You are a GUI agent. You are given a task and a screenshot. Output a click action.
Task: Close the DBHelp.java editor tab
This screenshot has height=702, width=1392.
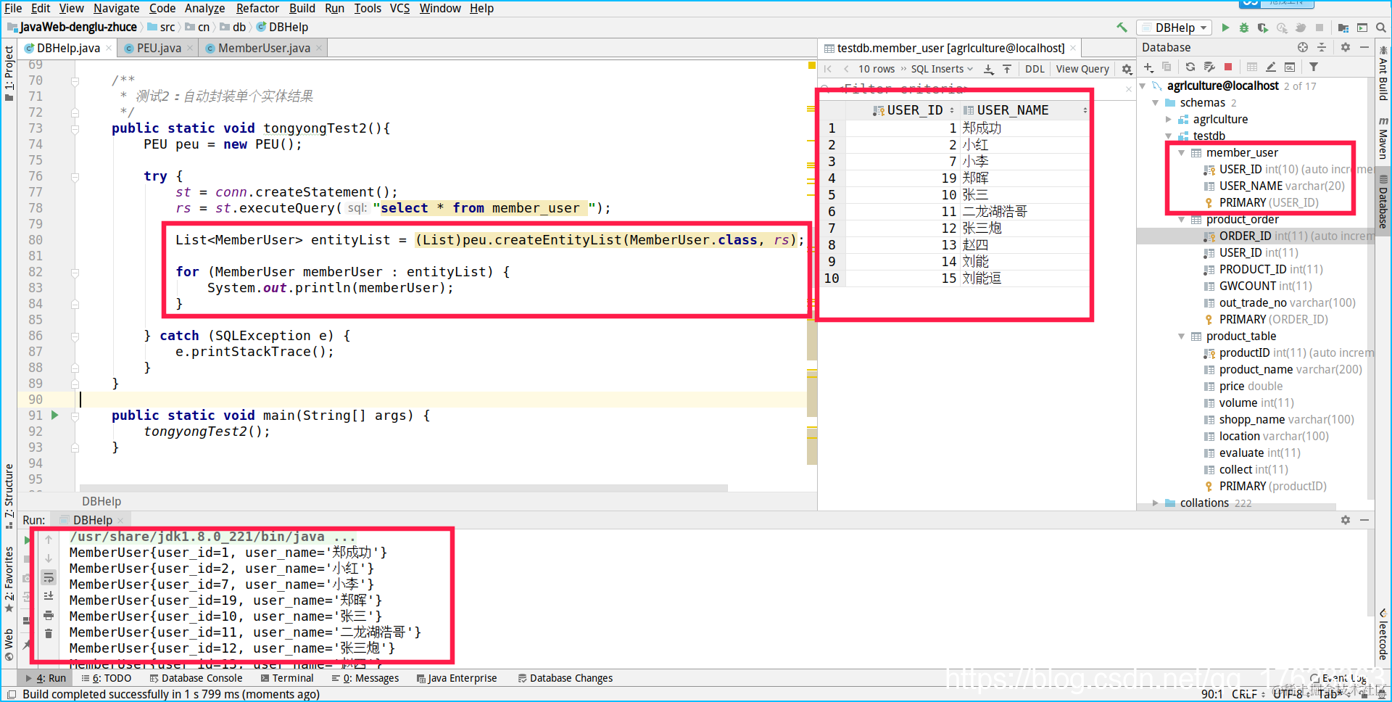109,48
